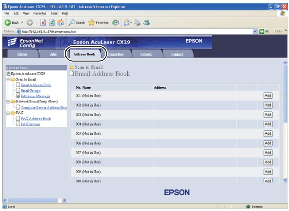Refresh the page using Refresh icon
This screenshot has width=289, height=211.
[x=52, y=23]
